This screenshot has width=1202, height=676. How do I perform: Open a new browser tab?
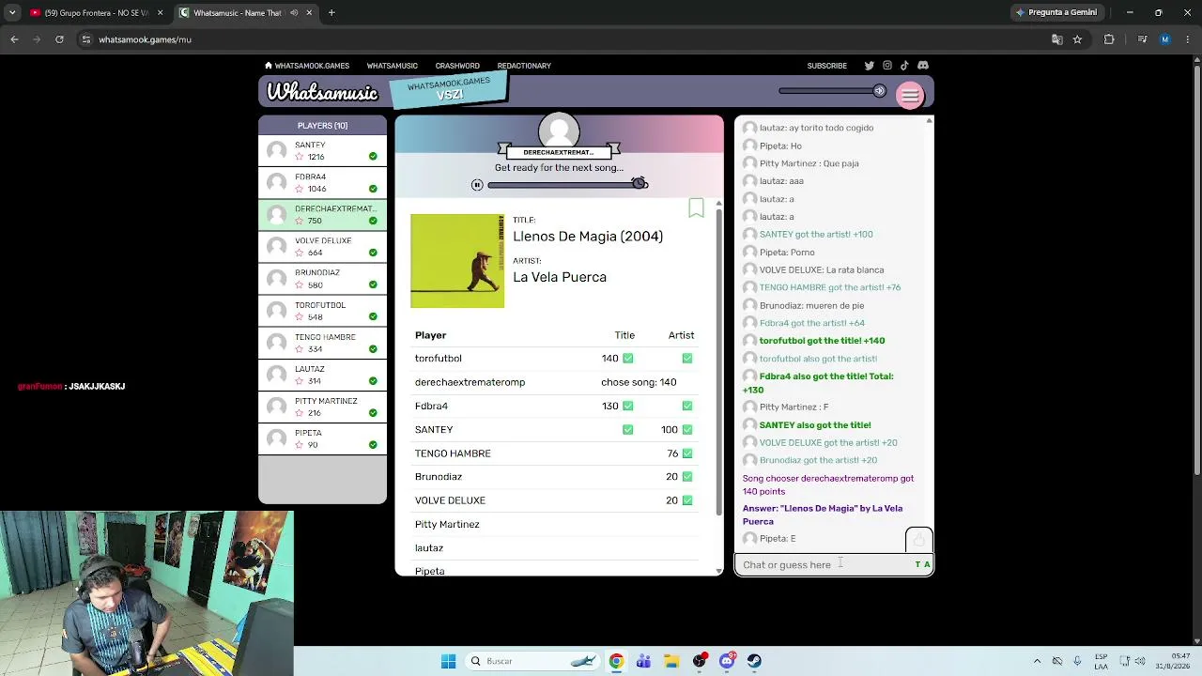click(x=331, y=13)
